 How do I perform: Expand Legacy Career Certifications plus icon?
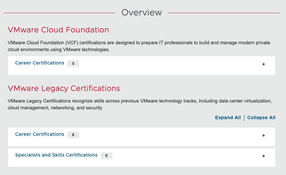[x=263, y=135]
